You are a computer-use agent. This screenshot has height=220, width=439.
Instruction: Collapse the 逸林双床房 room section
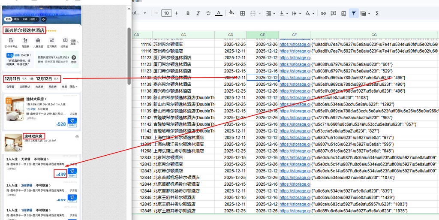click(77, 137)
